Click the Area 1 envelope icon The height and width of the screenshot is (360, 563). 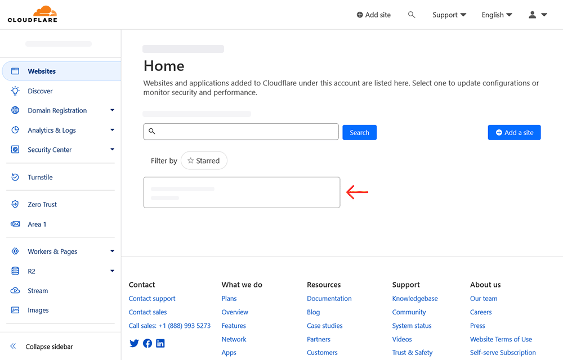tap(15, 224)
